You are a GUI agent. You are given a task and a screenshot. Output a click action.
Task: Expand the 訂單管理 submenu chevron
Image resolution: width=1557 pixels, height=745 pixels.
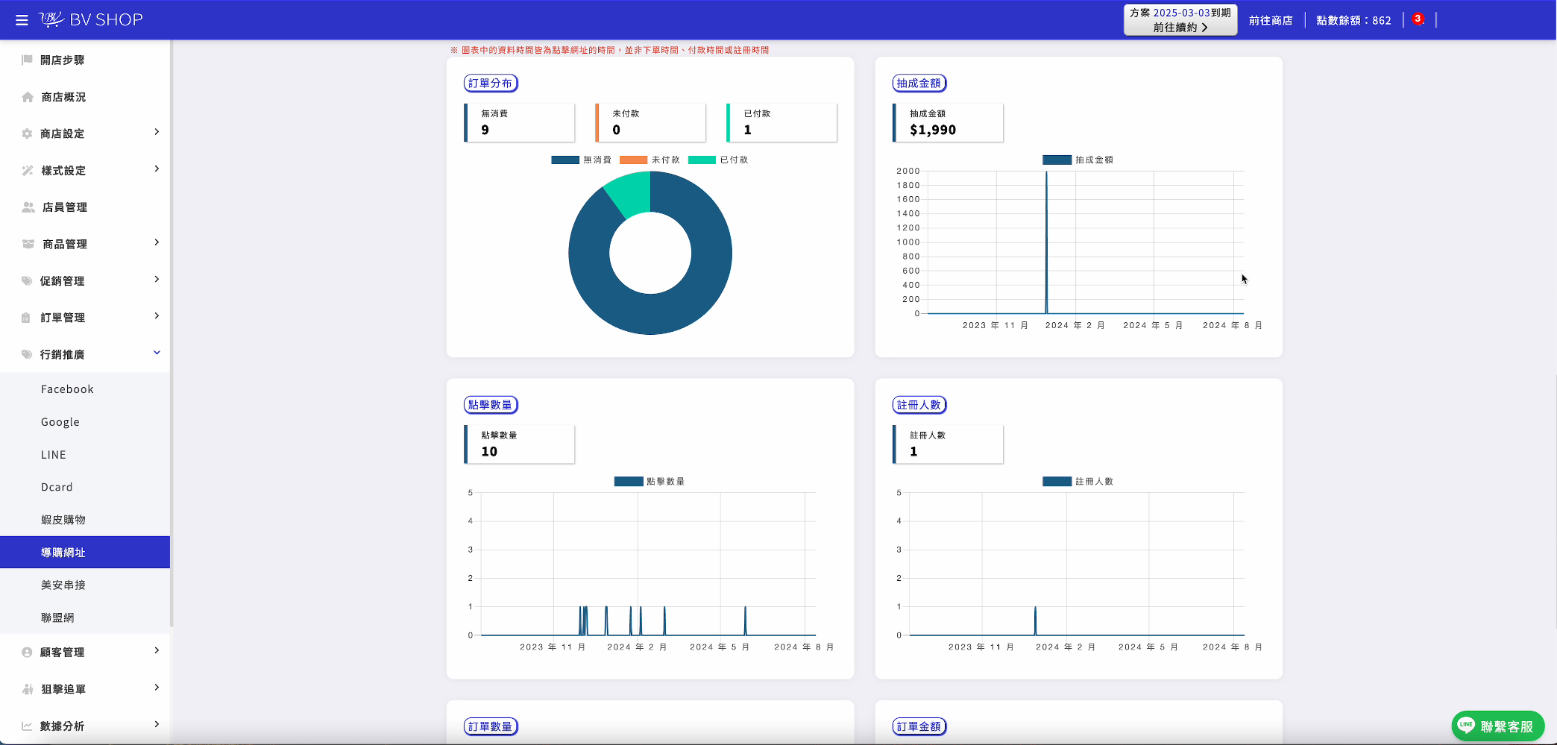pyautogui.click(x=157, y=315)
